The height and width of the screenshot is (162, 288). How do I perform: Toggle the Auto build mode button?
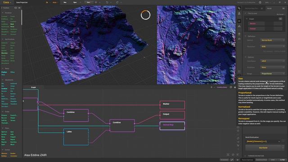(x=54, y=2)
